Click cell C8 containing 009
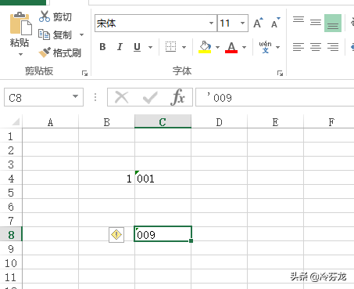The width and height of the screenshot is (354, 289). pyautogui.click(x=163, y=234)
